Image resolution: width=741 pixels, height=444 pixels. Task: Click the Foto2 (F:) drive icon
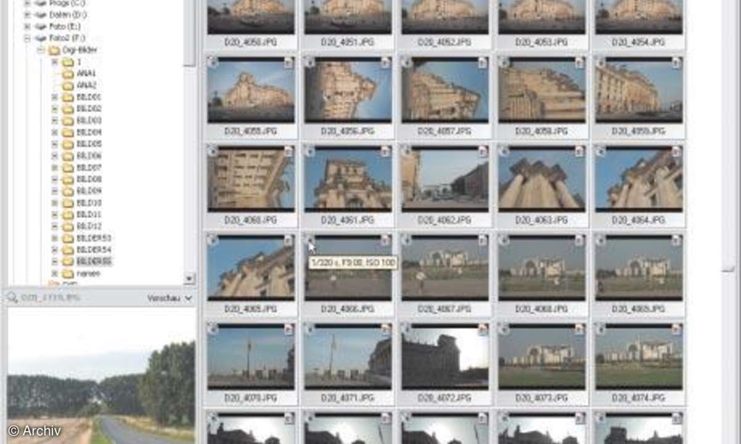[x=41, y=38]
